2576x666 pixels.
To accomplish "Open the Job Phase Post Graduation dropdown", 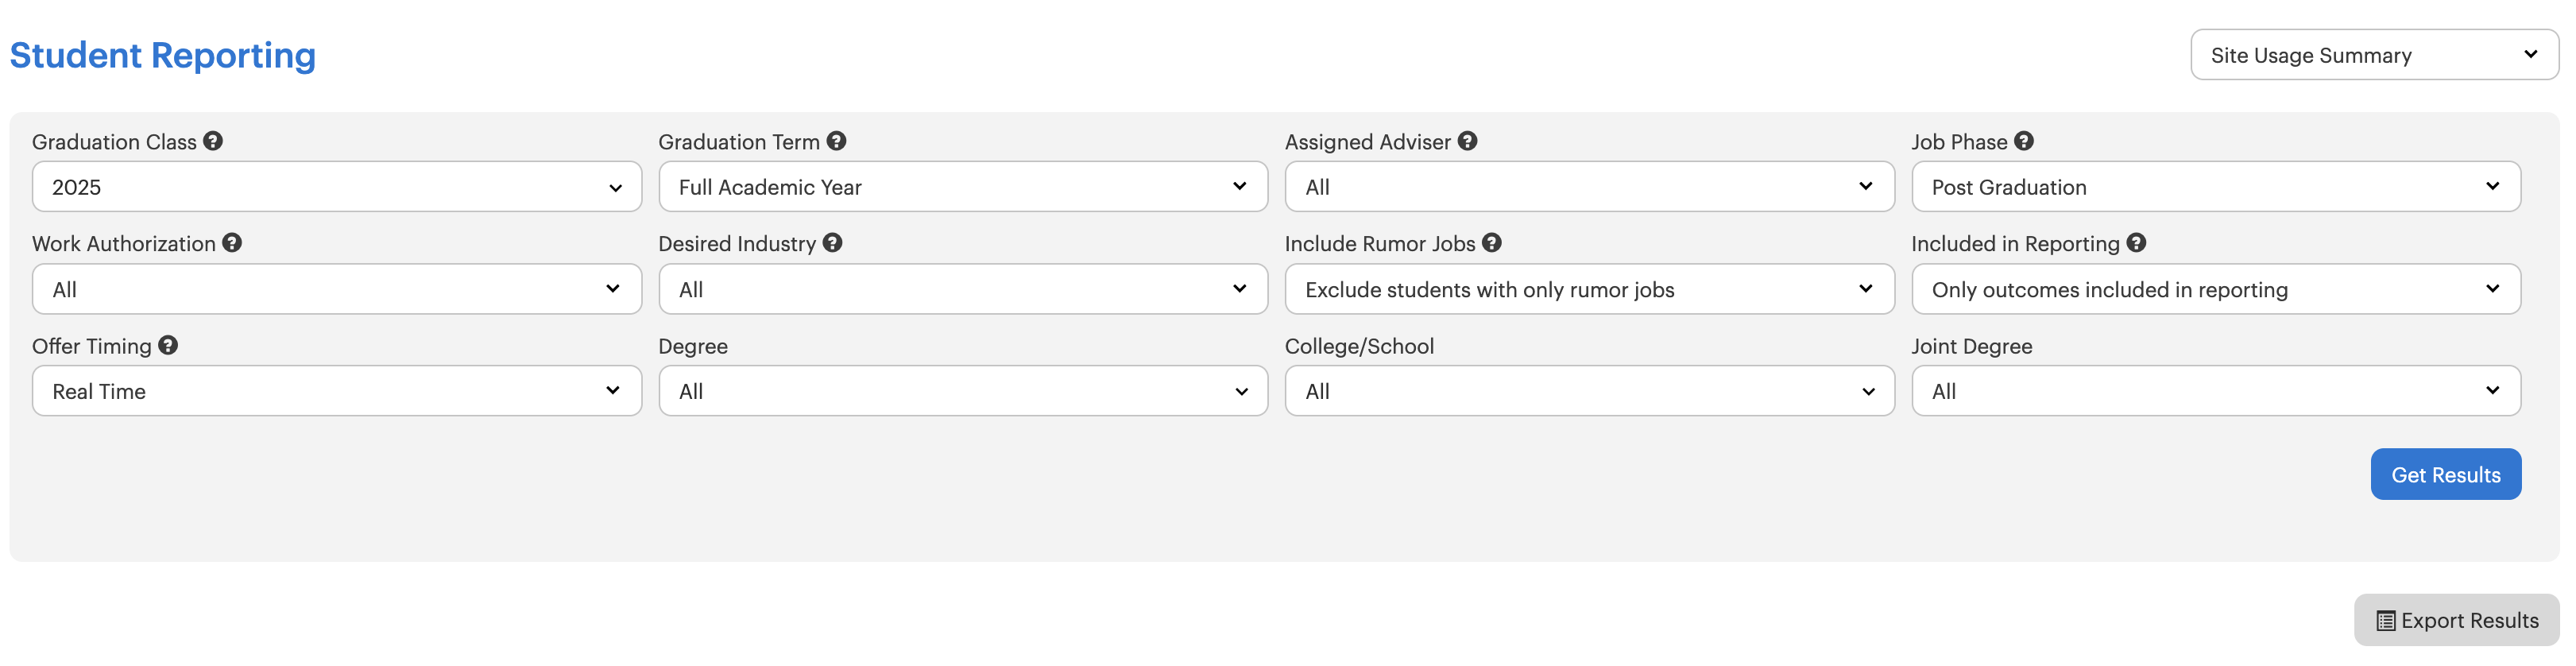I will (2216, 187).
